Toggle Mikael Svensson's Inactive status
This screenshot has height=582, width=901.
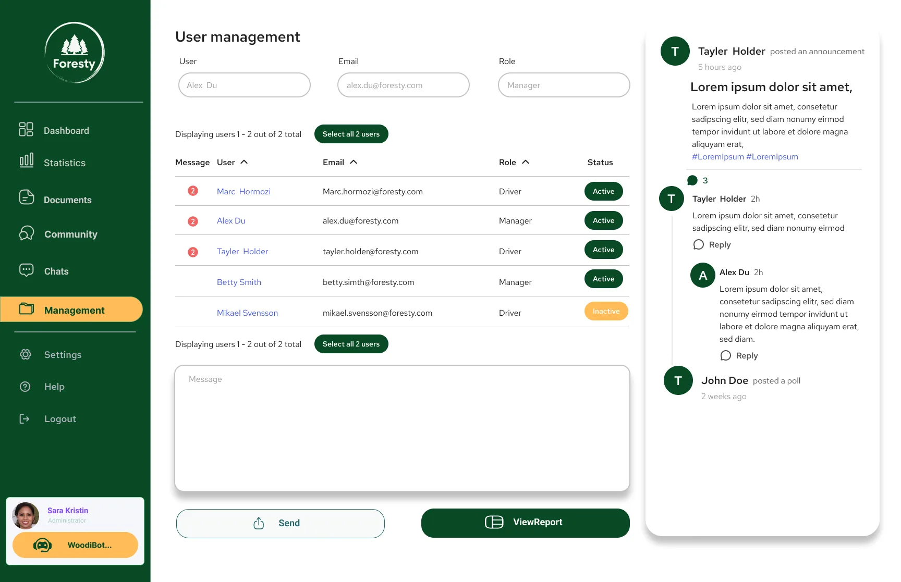click(x=606, y=311)
